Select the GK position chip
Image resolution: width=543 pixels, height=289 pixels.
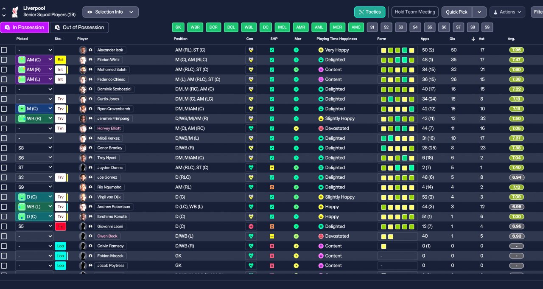[178, 27]
